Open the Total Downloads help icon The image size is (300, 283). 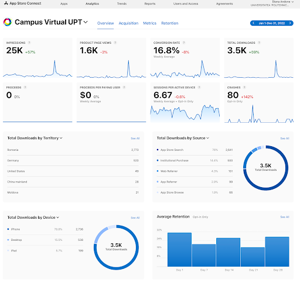[x=259, y=43]
